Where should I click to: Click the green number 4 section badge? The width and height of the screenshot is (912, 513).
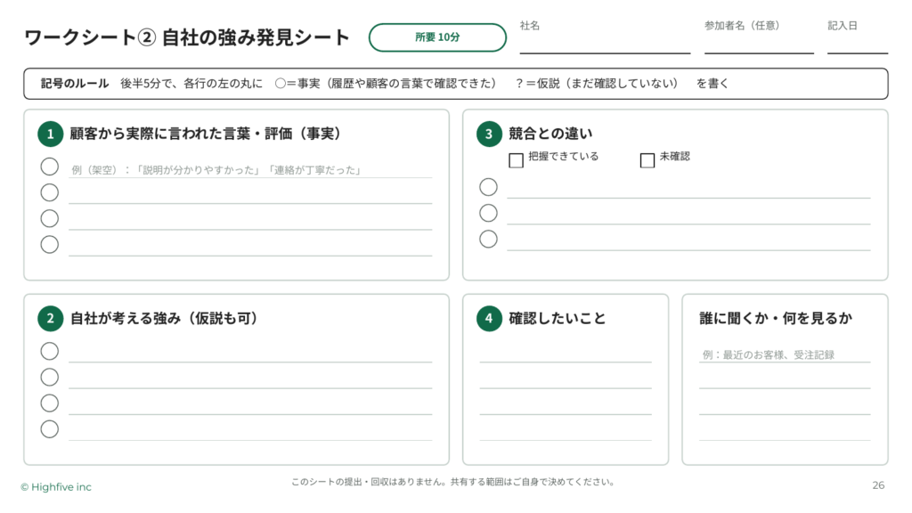489,318
